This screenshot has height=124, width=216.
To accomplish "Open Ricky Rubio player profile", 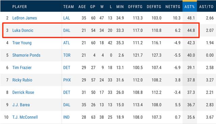I will pos(22,80).
